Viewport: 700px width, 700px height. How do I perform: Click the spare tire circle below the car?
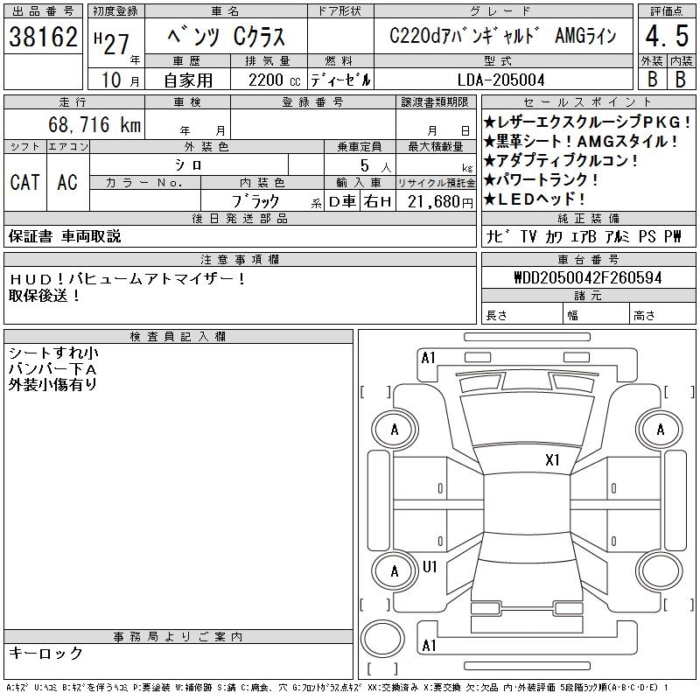pos(382,638)
